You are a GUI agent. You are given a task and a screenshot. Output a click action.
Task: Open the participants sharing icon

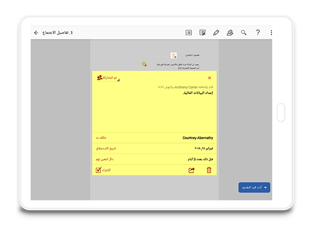[x=230, y=32]
